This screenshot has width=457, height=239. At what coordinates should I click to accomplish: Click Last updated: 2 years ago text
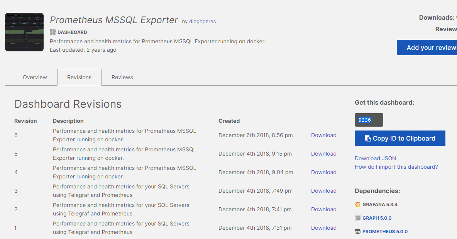coord(83,50)
